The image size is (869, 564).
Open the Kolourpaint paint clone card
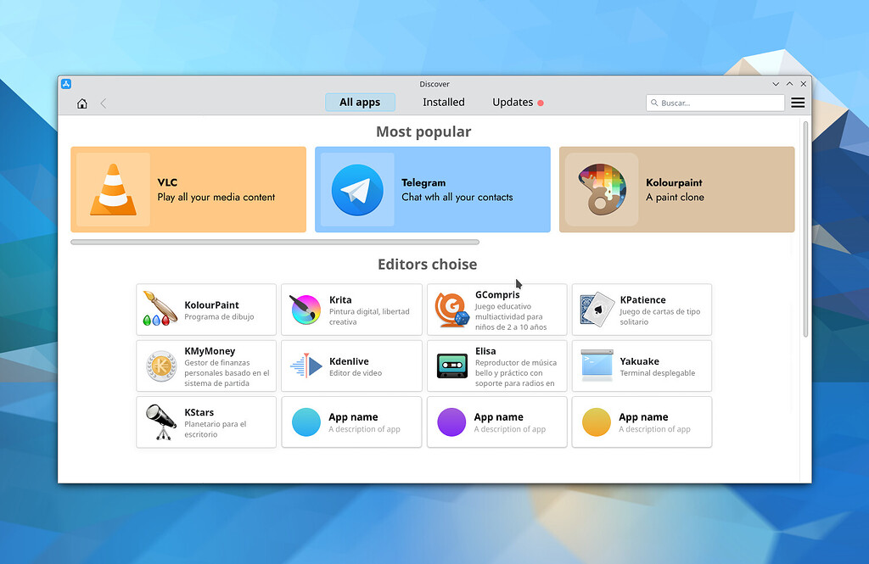[676, 188]
